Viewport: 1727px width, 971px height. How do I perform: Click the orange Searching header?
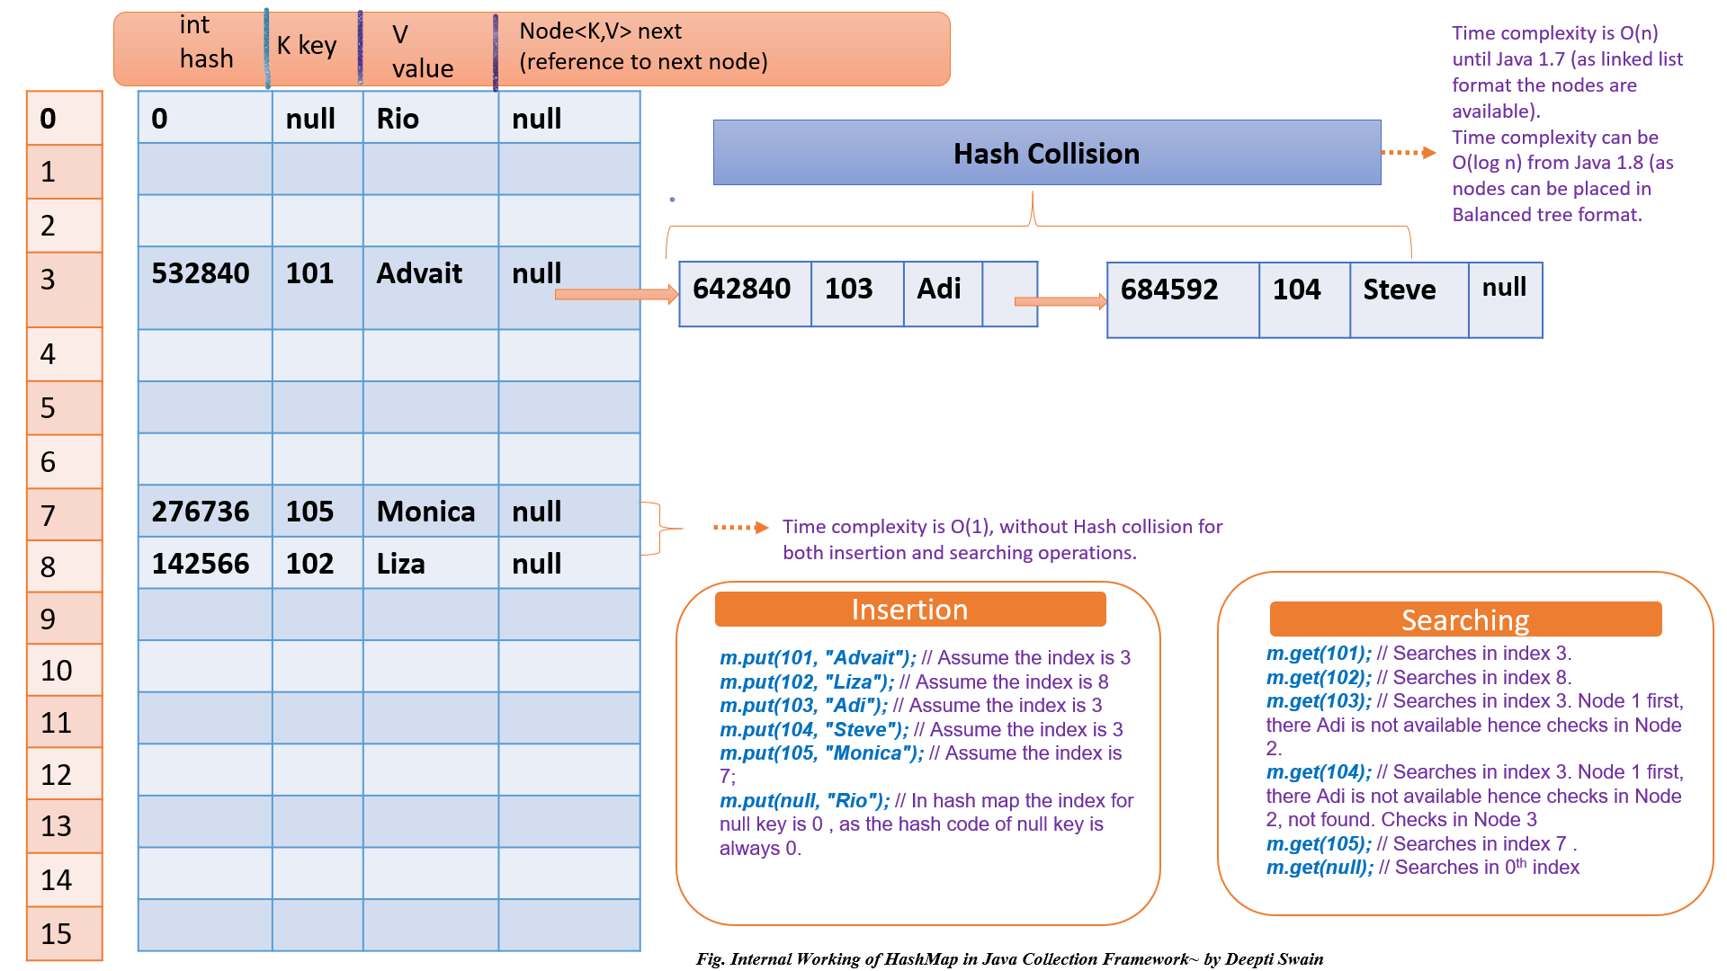pyautogui.click(x=1464, y=619)
